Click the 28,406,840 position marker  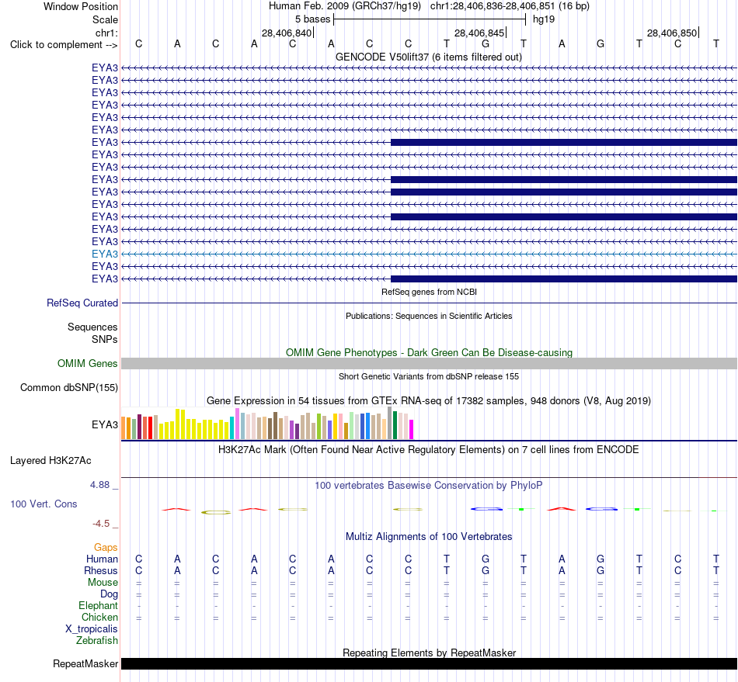coord(287,33)
